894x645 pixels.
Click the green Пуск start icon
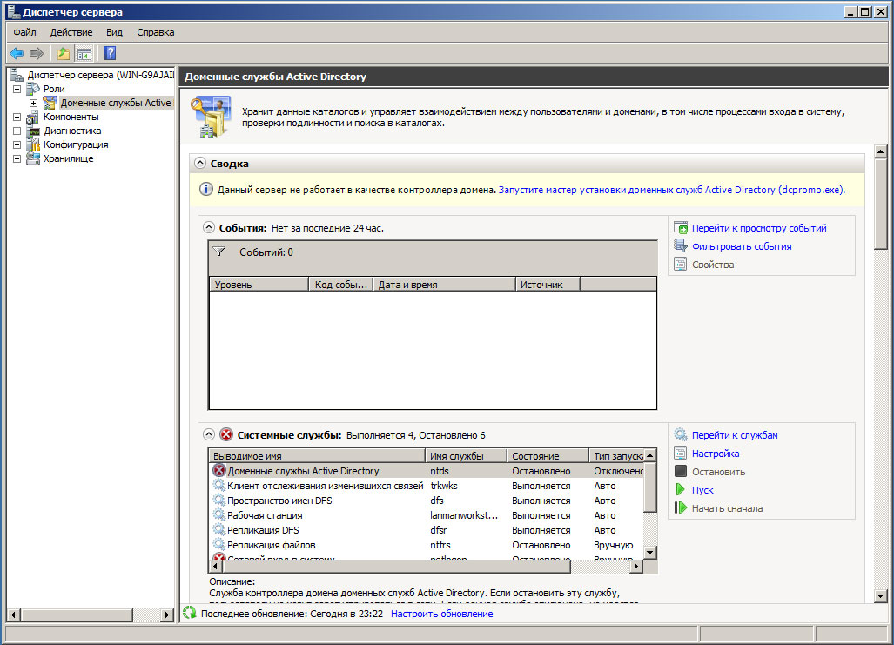[x=681, y=490]
